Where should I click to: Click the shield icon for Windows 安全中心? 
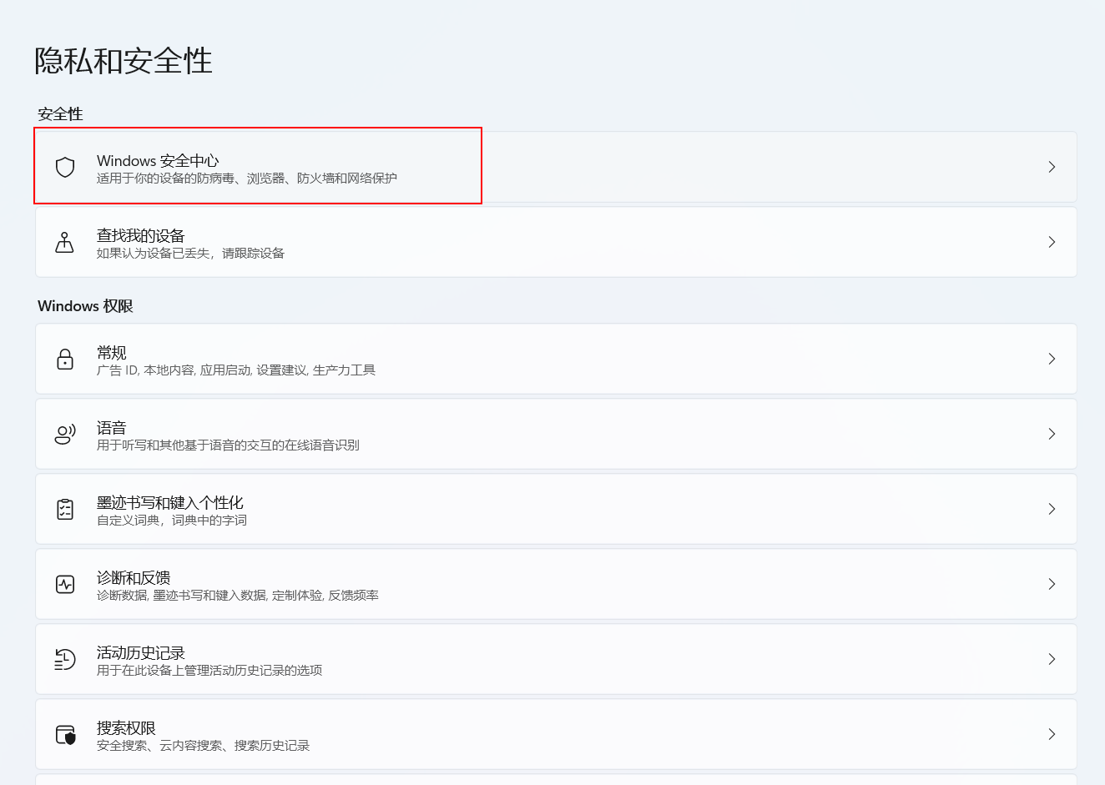(x=65, y=167)
